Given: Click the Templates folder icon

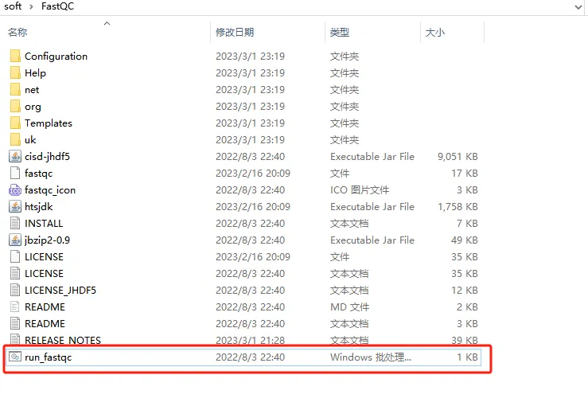Looking at the screenshot, I should [15, 123].
